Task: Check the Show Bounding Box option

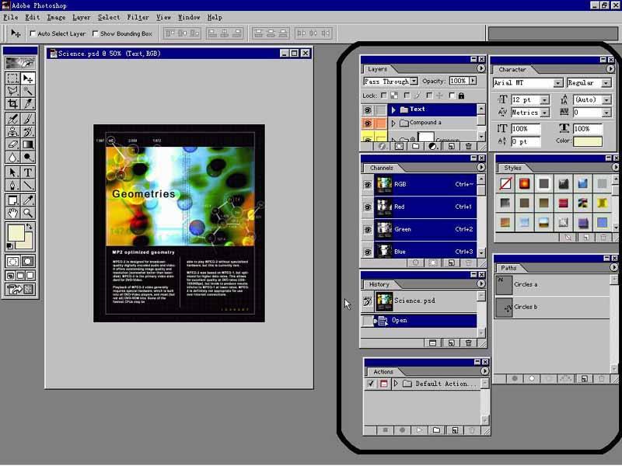Action: pos(95,33)
